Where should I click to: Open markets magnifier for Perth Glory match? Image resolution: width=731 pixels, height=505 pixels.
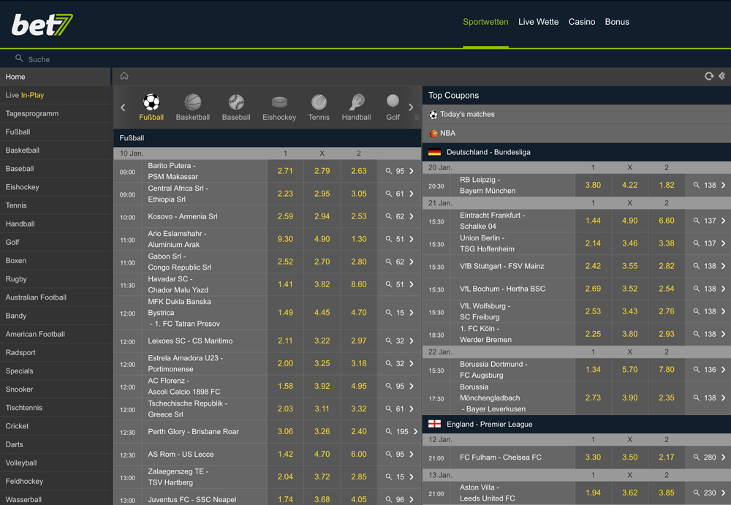[x=388, y=432]
